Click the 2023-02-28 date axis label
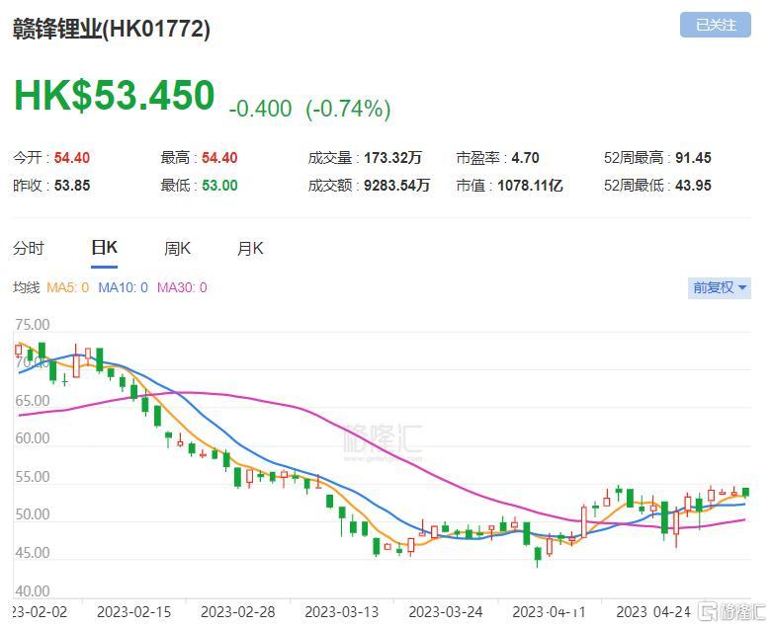 [x=238, y=612]
